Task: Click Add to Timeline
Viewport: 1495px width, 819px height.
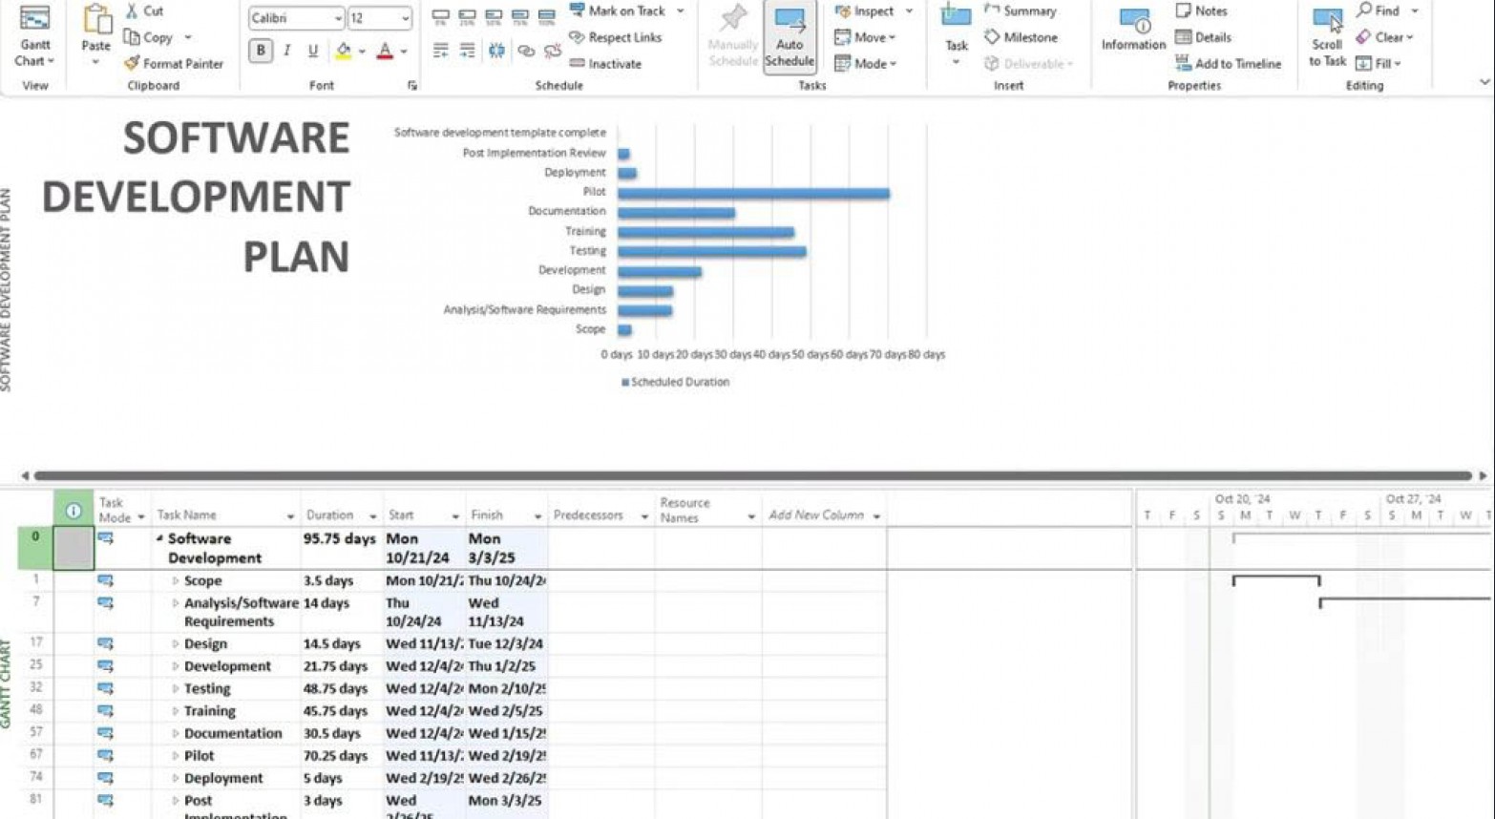Action: tap(1228, 64)
